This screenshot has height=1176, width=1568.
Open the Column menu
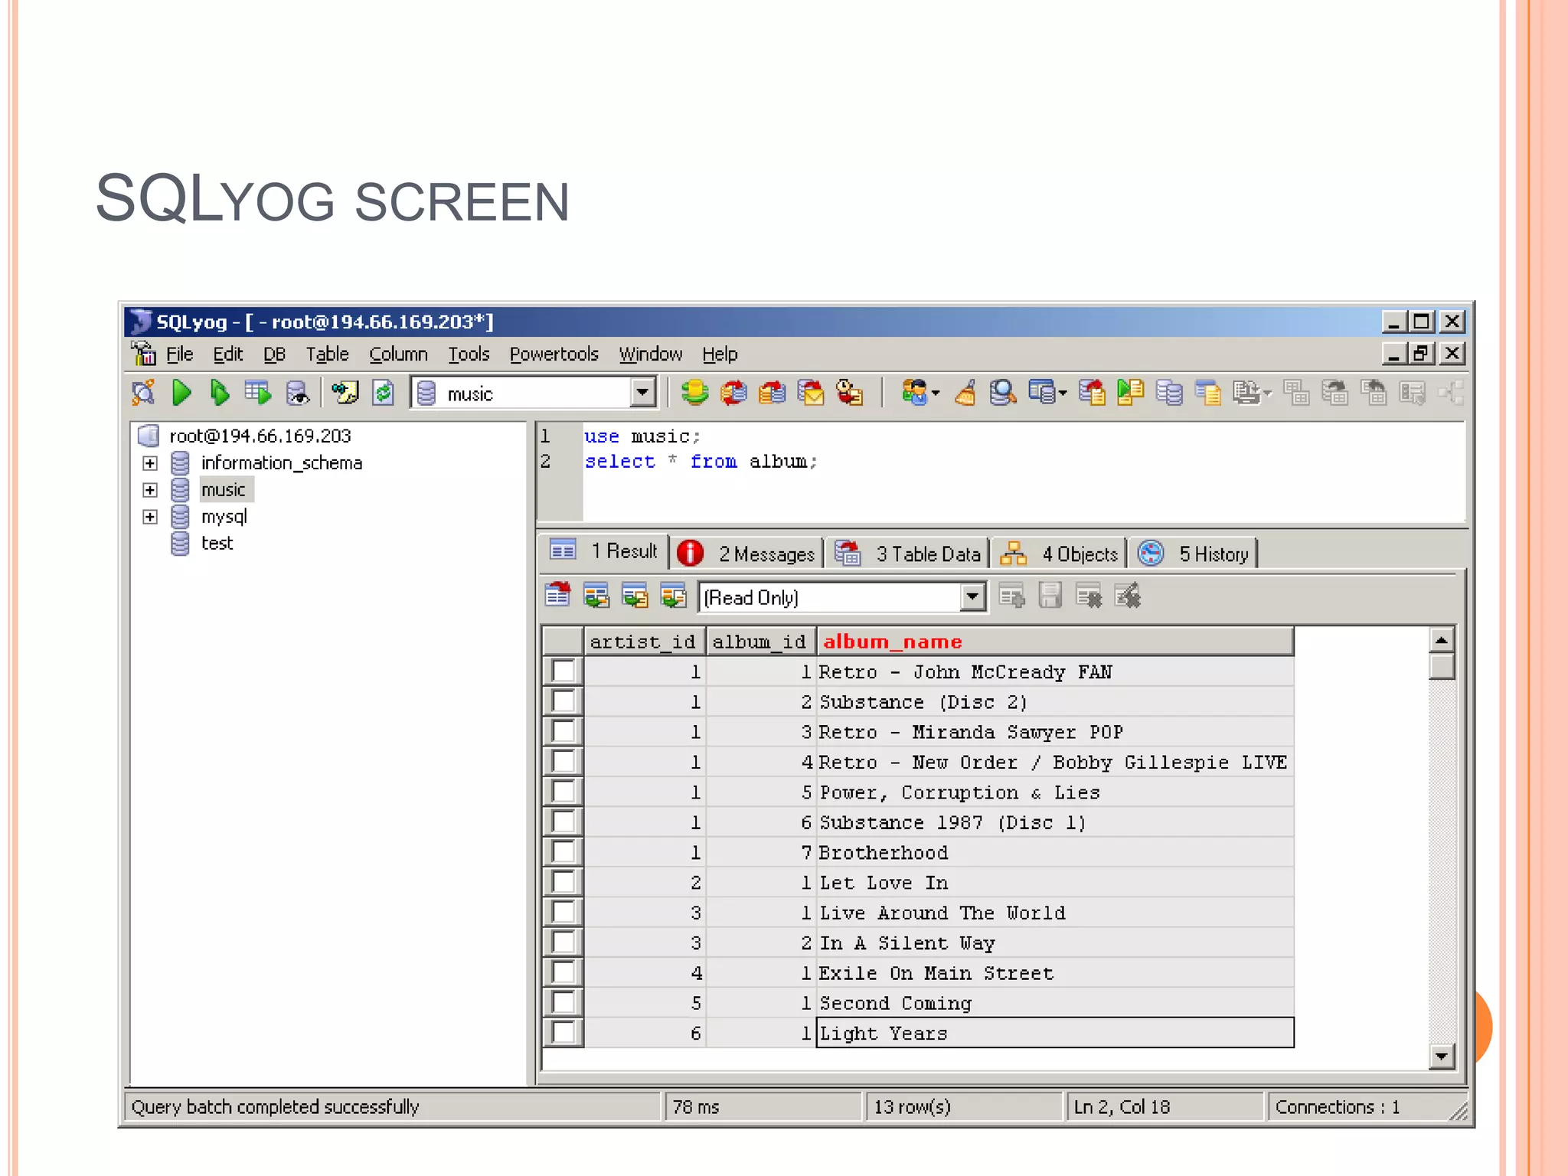[x=398, y=354]
